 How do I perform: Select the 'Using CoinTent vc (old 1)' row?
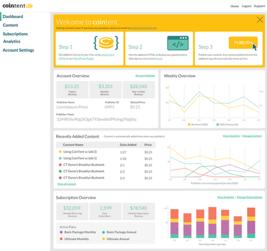tap(106, 158)
